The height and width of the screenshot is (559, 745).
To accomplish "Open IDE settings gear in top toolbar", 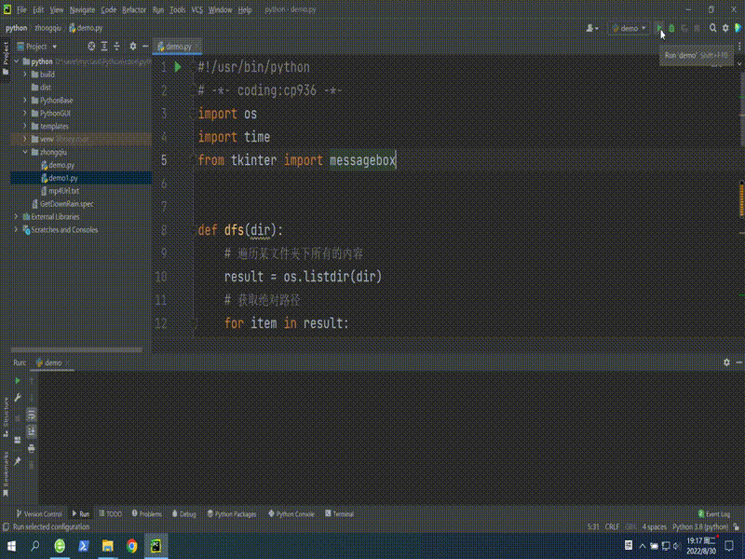I will tap(725, 29).
